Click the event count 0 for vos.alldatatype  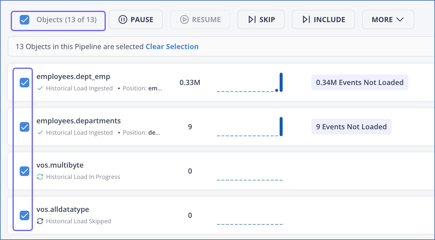coord(190,215)
